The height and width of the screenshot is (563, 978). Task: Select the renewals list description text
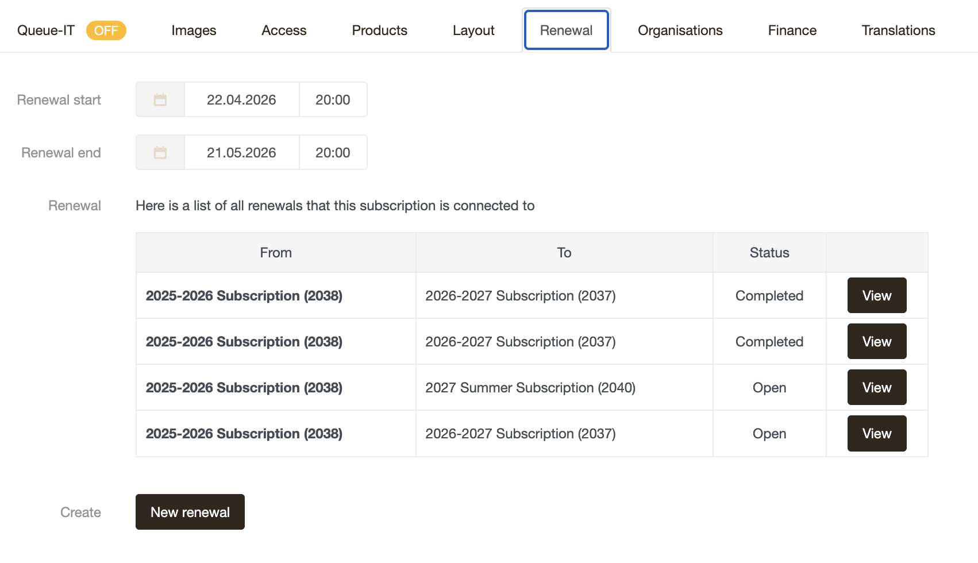pyautogui.click(x=335, y=206)
